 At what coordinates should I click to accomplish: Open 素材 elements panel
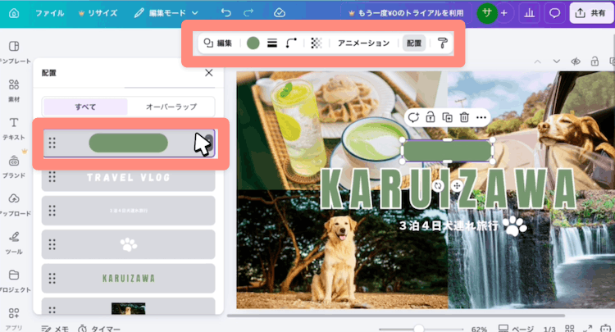(x=14, y=90)
